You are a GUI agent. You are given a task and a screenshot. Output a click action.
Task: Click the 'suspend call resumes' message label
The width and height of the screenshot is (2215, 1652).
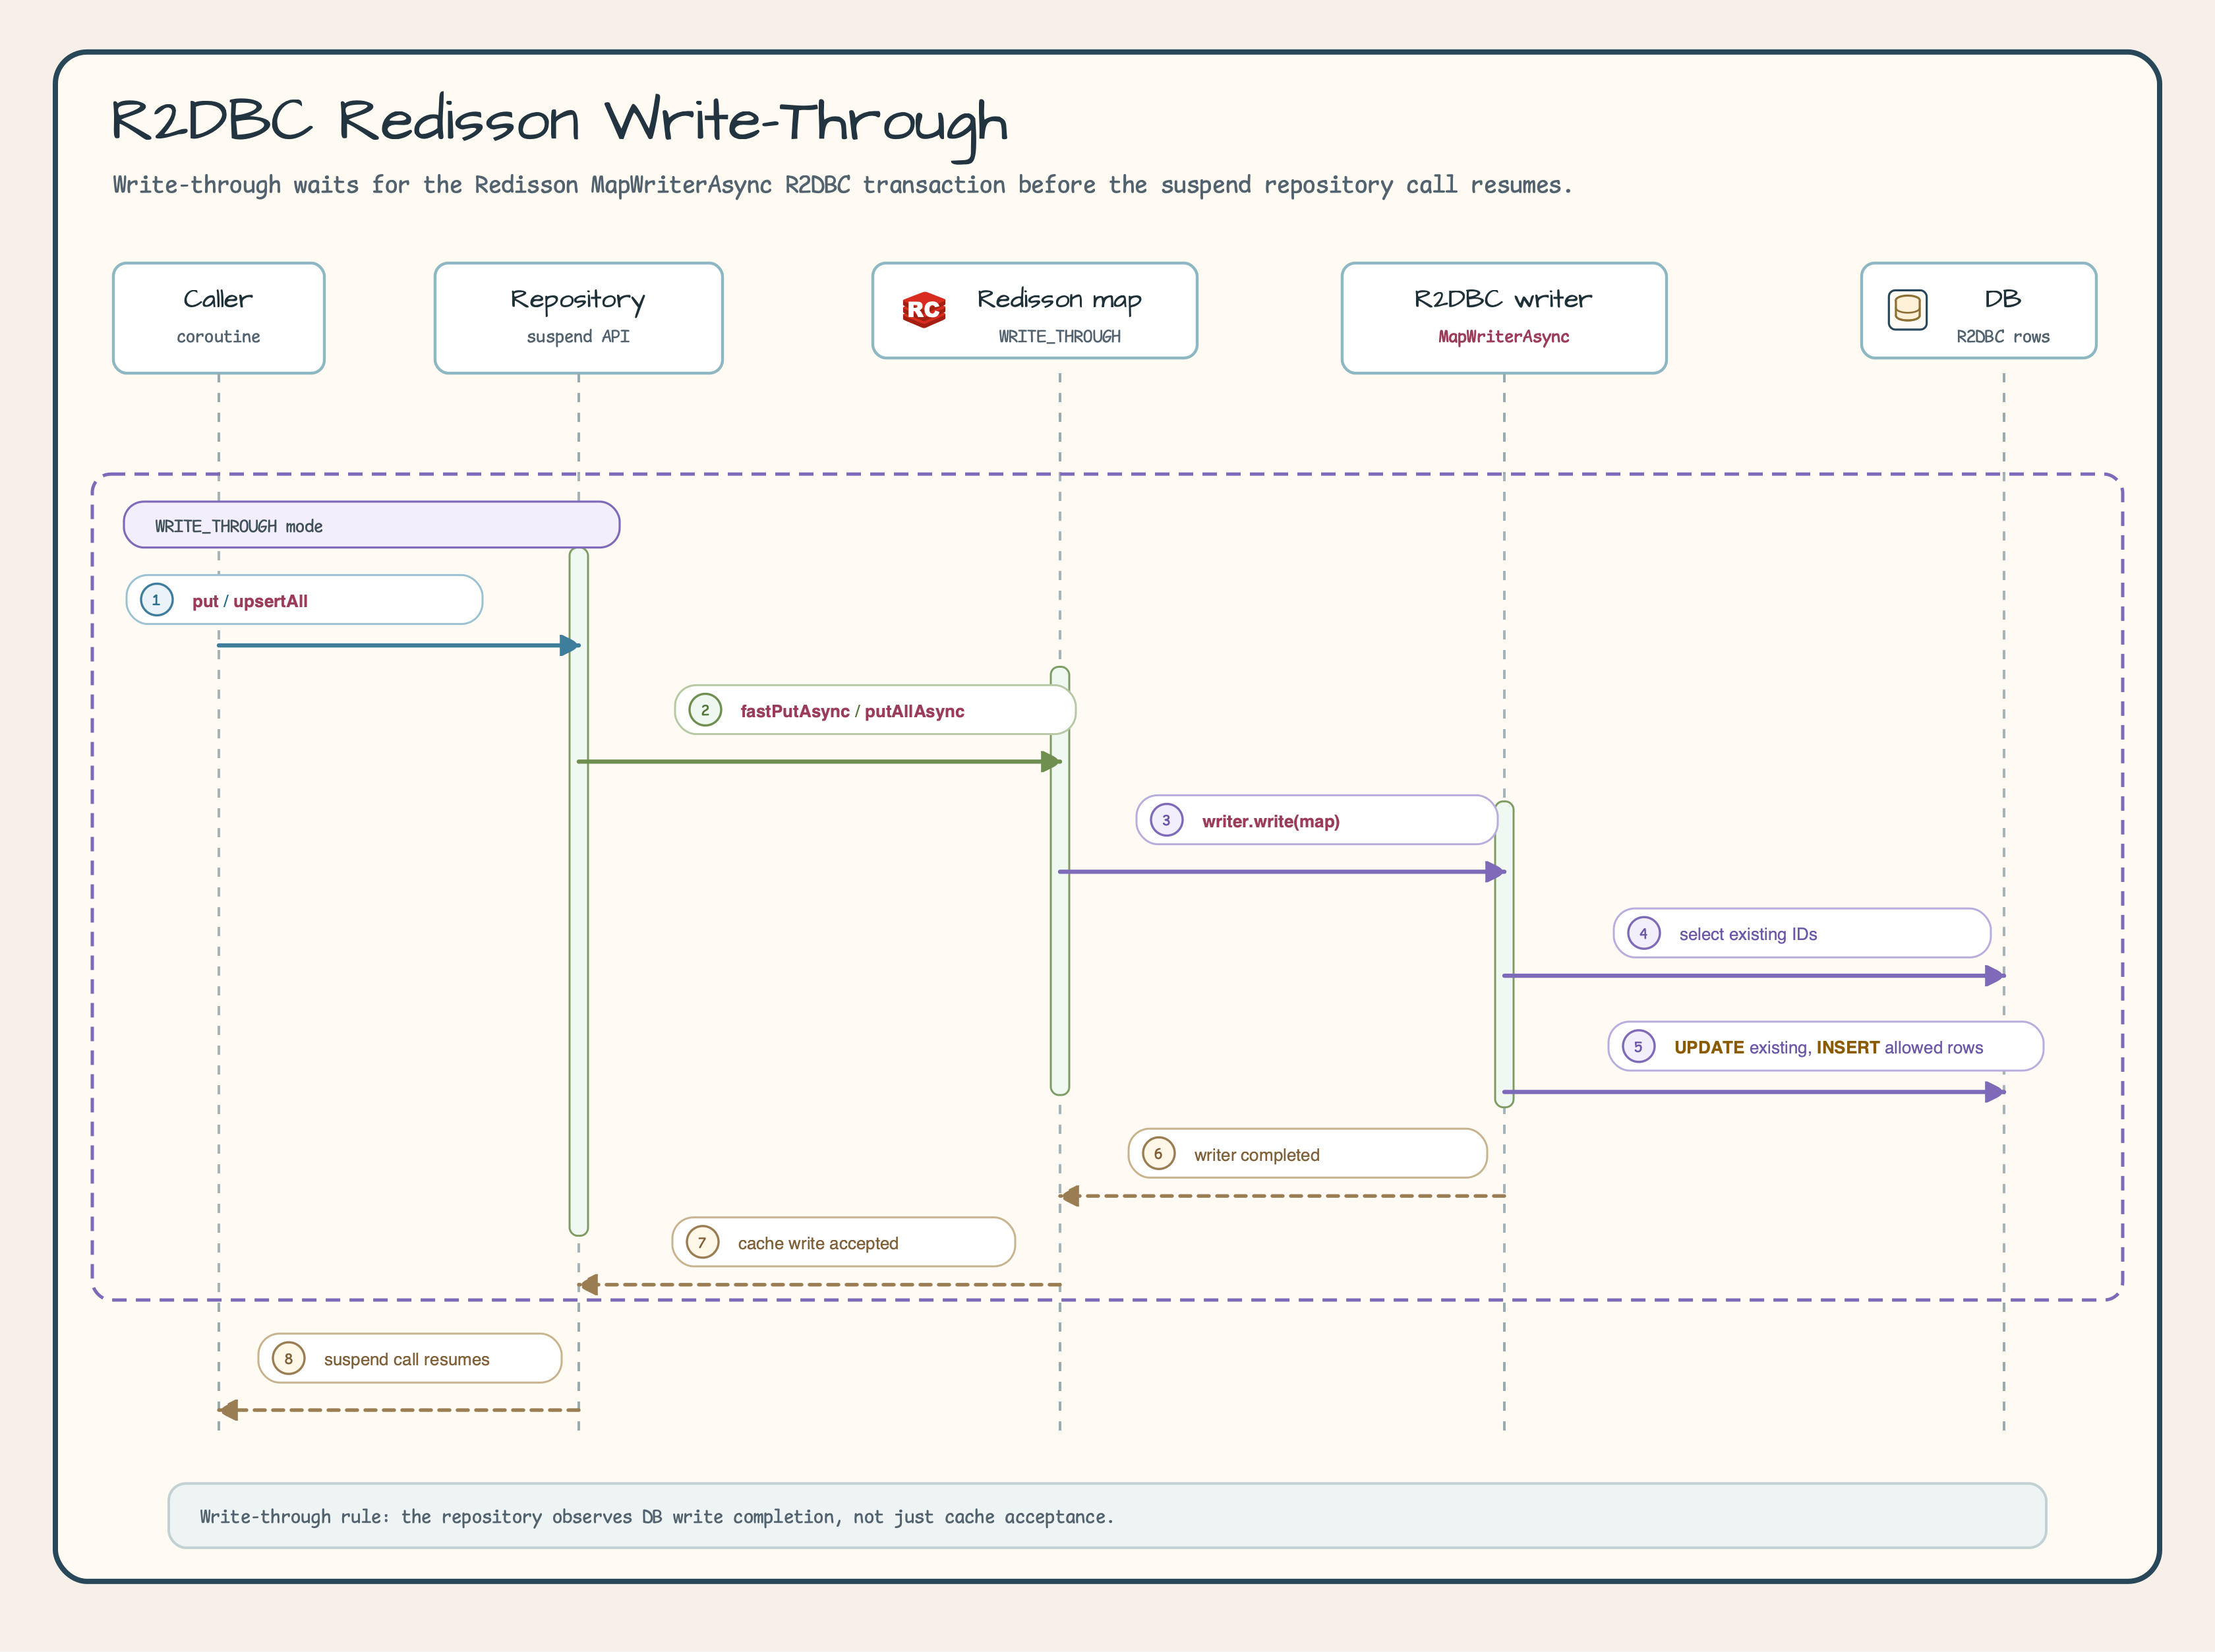410,1358
